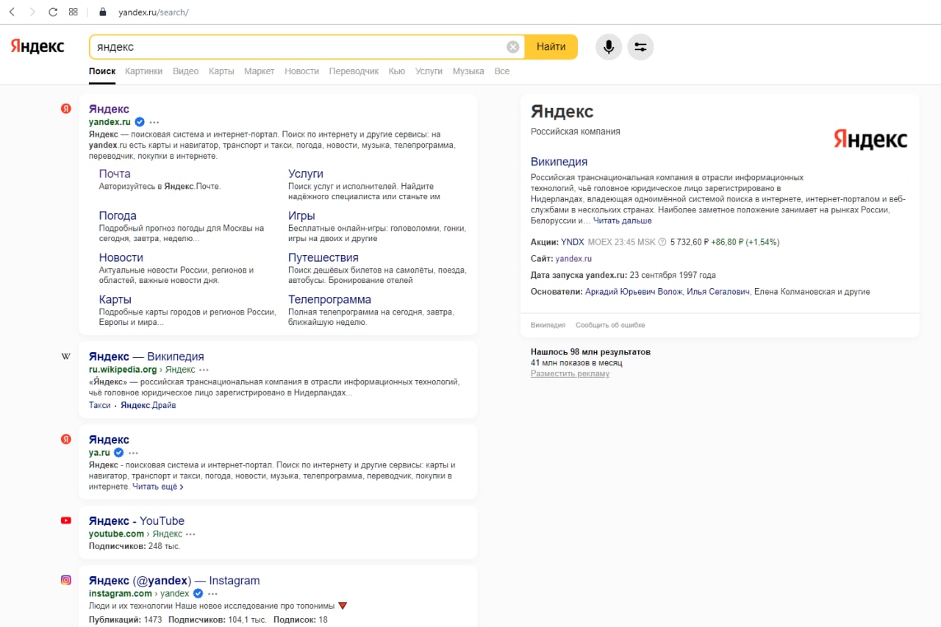Open the three-dot menu for the ya.ru result
Image resolution: width=941 pixels, height=627 pixels.
click(133, 453)
